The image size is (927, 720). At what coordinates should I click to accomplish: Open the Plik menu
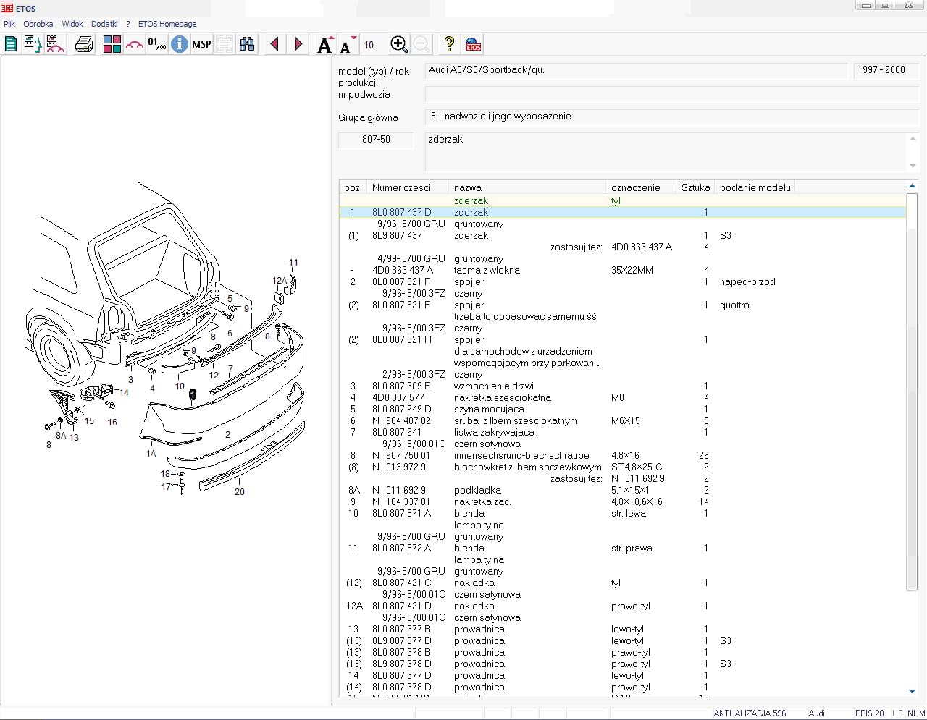(x=9, y=24)
